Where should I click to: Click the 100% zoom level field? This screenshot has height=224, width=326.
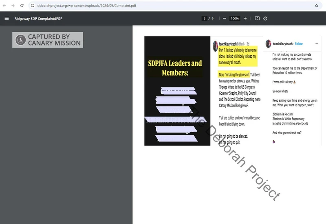point(234,18)
